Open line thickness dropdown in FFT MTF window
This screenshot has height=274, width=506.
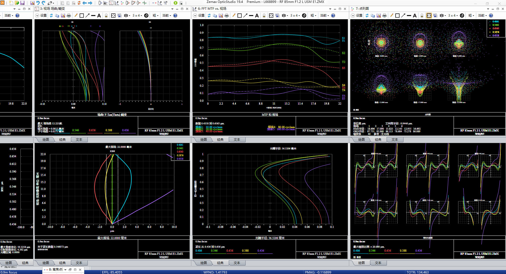coord(313,16)
